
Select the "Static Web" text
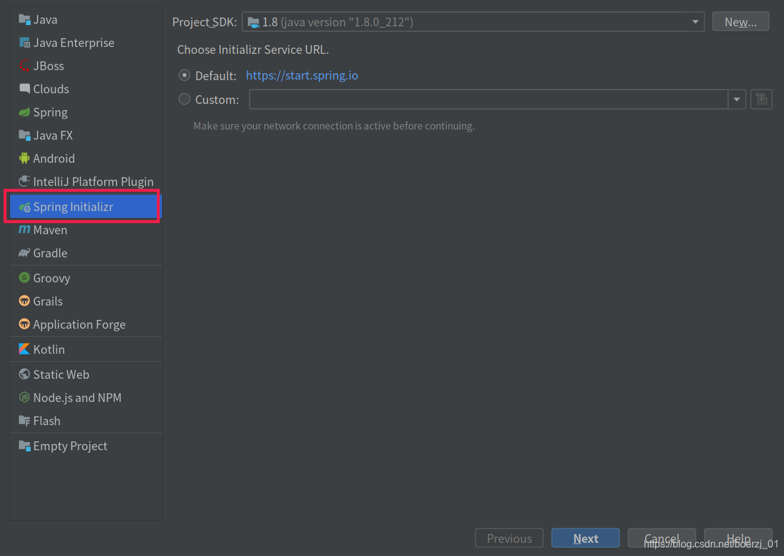pyautogui.click(x=61, y=374)
